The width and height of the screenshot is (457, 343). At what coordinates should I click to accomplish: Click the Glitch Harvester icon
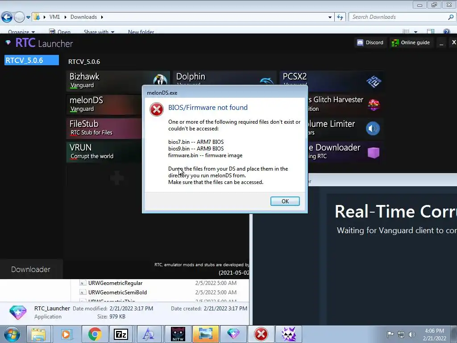[374, 105]
